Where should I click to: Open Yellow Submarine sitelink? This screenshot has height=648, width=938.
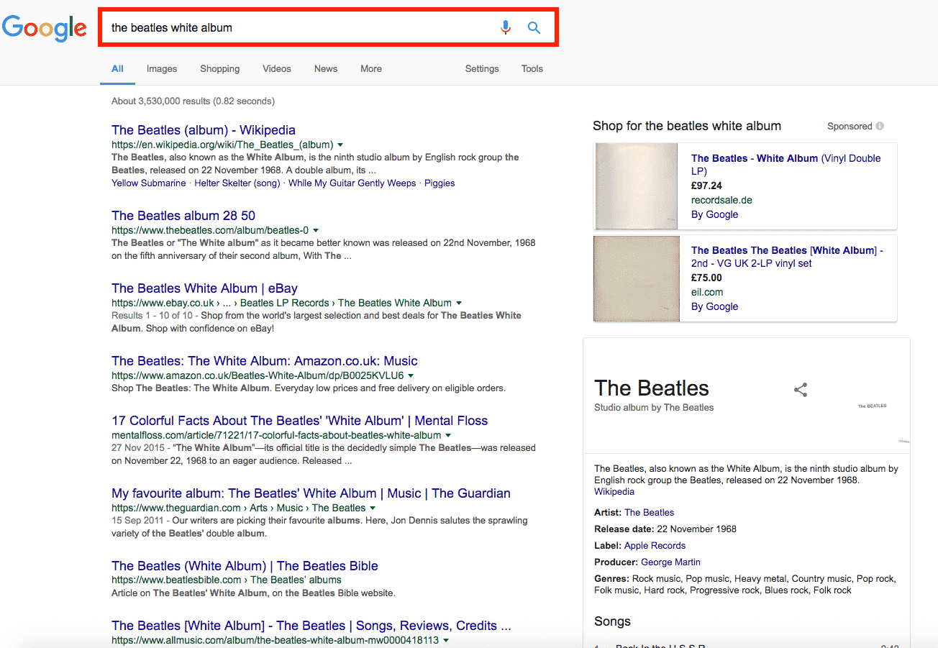(149, 183)
